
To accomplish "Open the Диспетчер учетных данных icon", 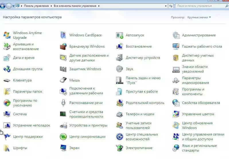I will [176, 58].
